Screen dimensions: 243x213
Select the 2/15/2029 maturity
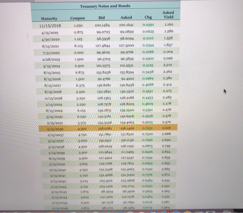click(x=54, y=104)
